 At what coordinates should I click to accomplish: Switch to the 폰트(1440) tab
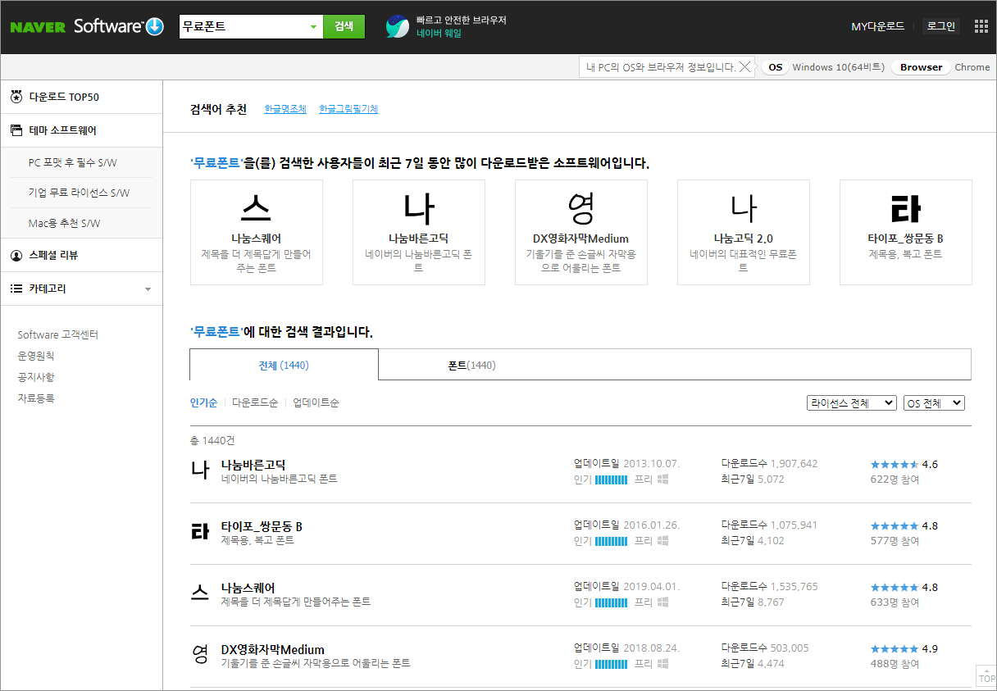tap(471, 365)
